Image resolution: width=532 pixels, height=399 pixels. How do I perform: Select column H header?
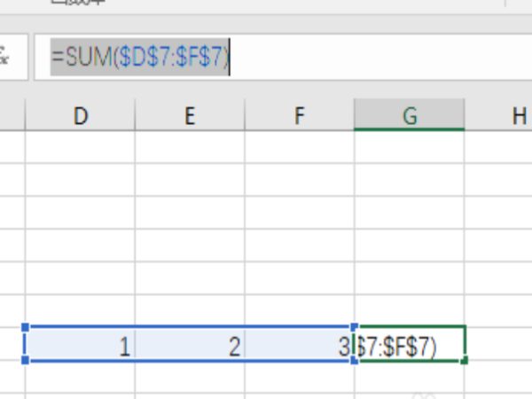coord(498,115)
